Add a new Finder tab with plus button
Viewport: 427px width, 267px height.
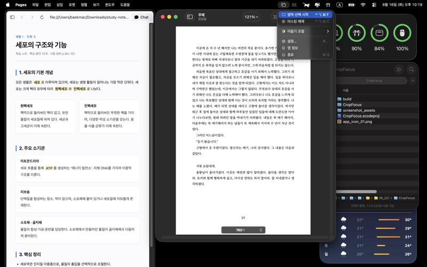coord(413,81)
